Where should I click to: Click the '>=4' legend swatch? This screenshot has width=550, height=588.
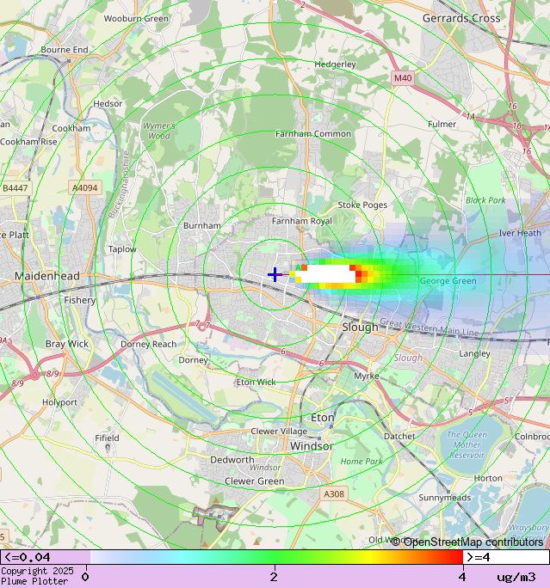pyautogui.click(x=506, y=557)
